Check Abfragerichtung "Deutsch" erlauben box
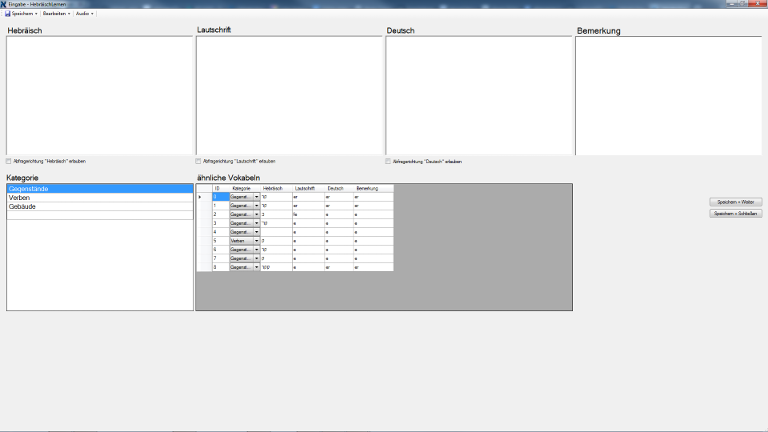768x432 pixels. click(388, 161)
